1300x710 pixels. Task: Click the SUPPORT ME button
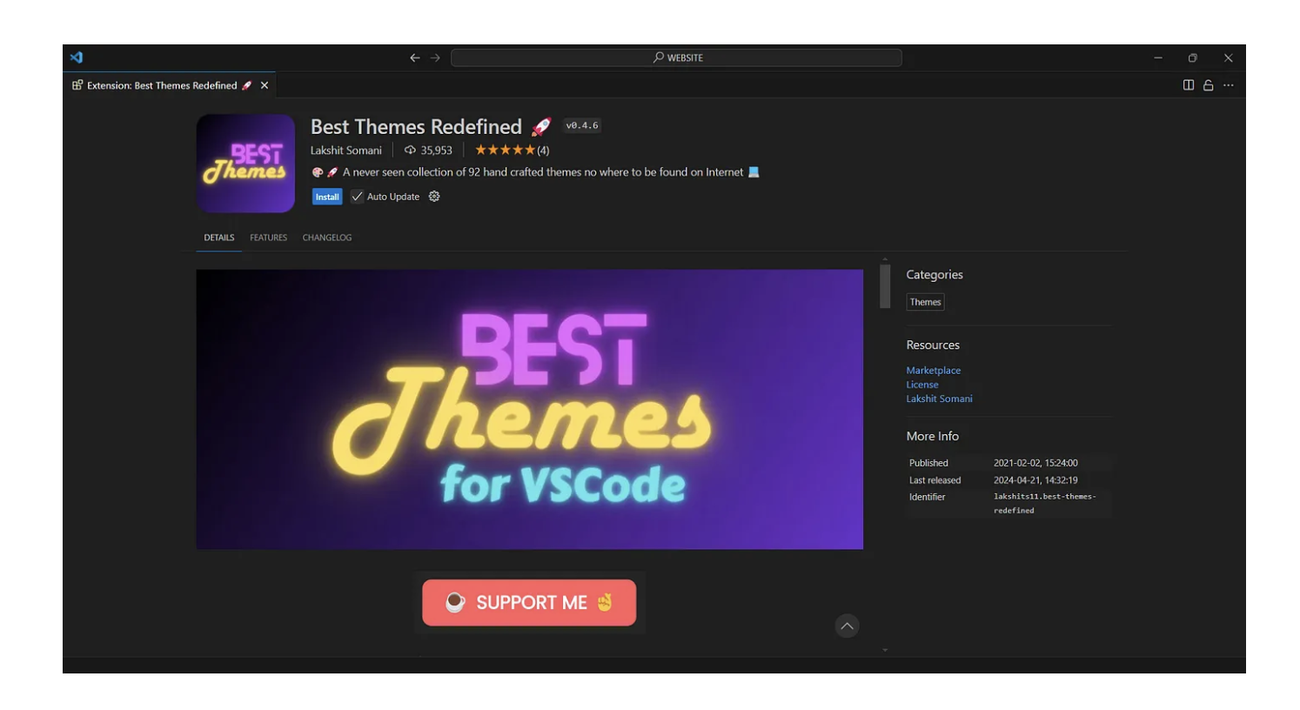529,602
